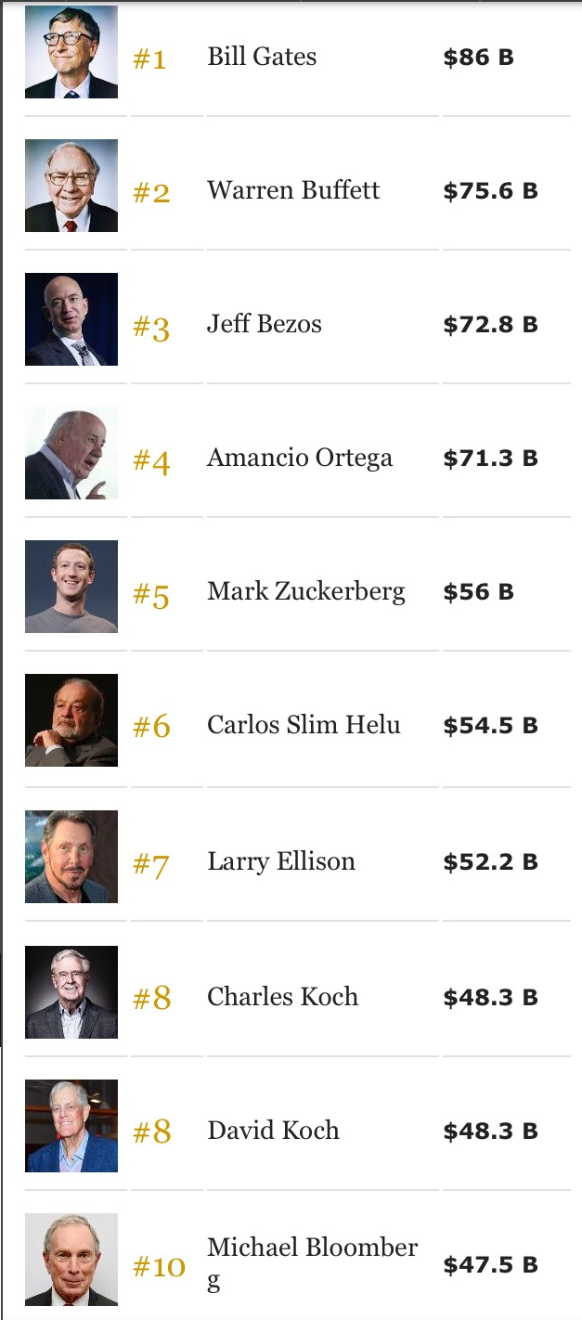
Task: Click the $86 B net worth value
Action: point(478,58)
